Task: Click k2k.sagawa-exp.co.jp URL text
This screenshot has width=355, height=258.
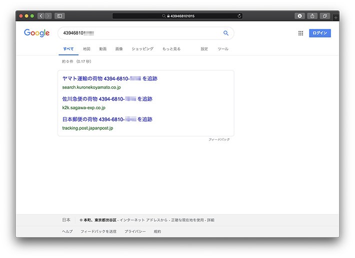Action: tap(84, 107)
